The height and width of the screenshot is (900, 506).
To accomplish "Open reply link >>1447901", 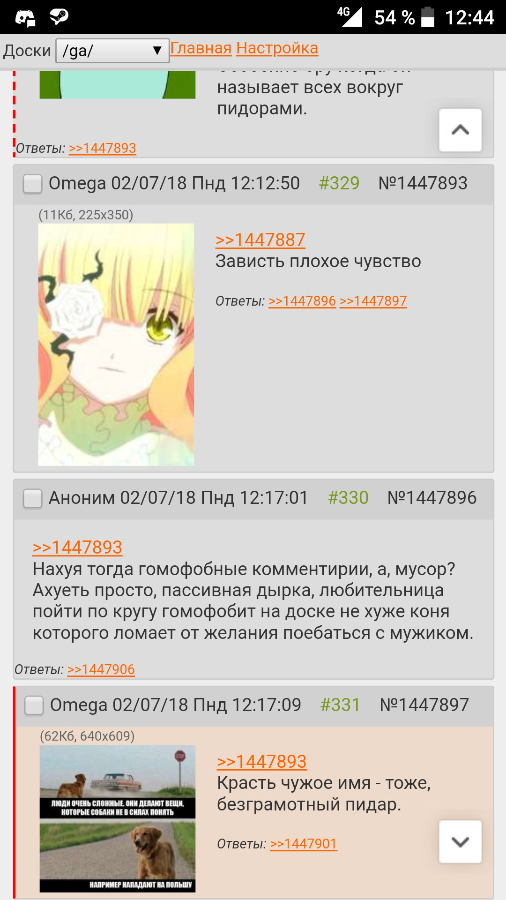I will point(304,844).
